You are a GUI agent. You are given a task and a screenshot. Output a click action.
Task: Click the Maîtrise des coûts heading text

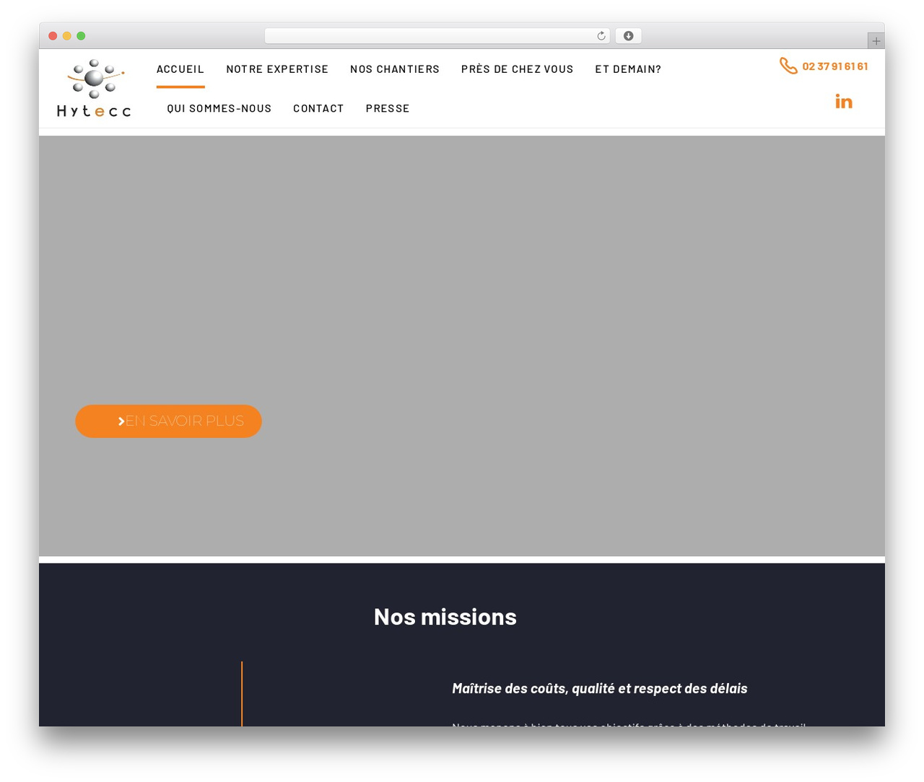pos(600,688)
